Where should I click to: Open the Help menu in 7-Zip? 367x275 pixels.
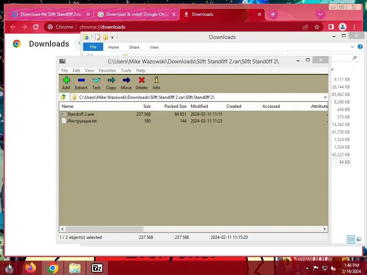pyautogui.click(x=140, y=71)
